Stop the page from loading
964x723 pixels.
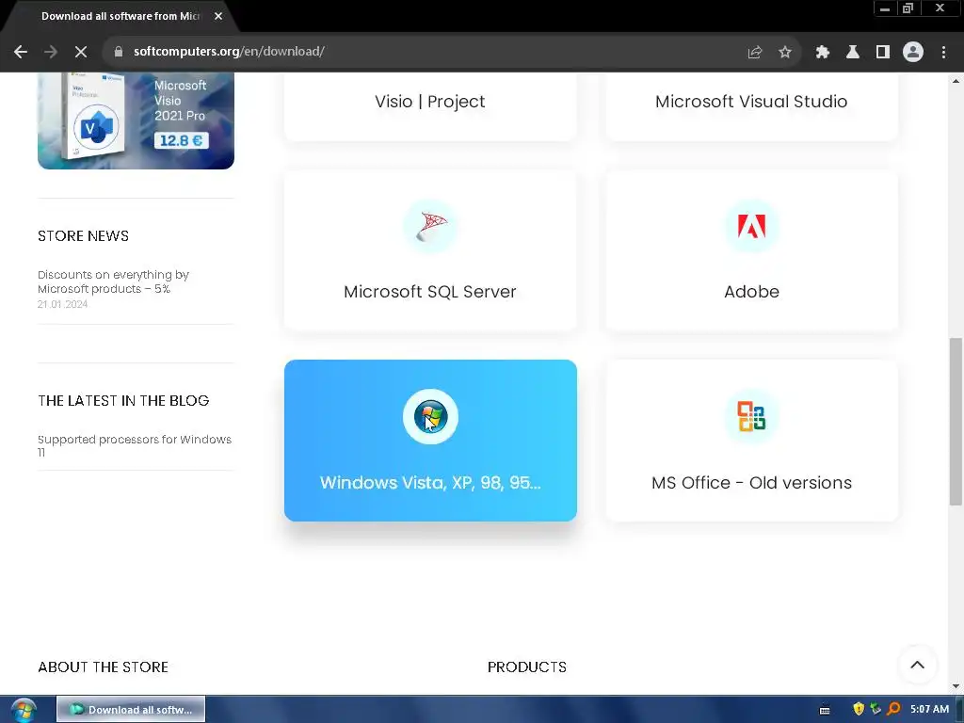(81, 53)
